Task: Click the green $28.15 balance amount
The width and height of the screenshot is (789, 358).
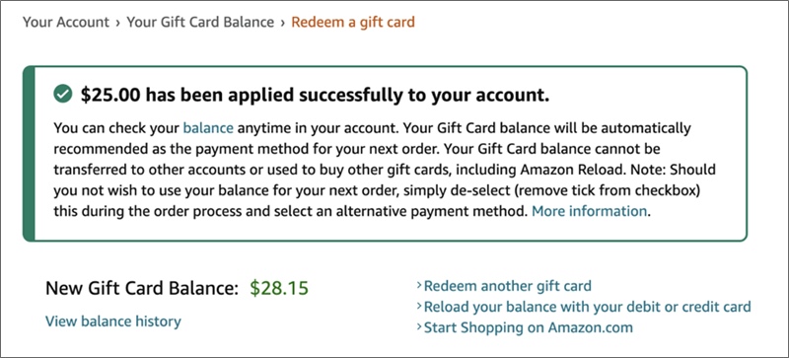Action: (x=279, y=289)
